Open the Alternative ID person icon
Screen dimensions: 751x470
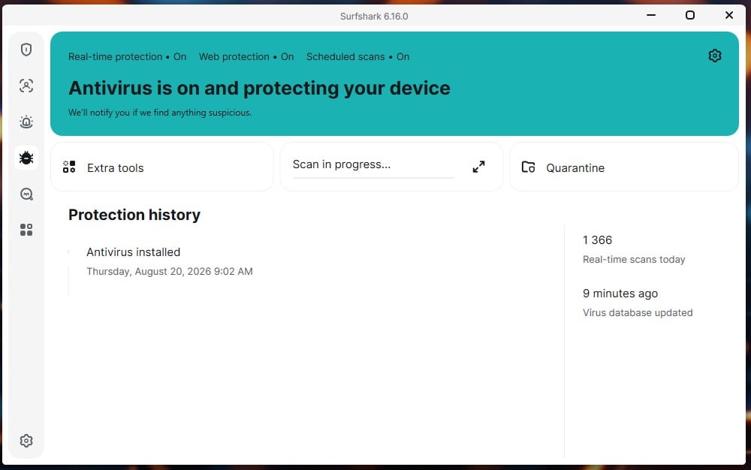click(x=26, y=86)
